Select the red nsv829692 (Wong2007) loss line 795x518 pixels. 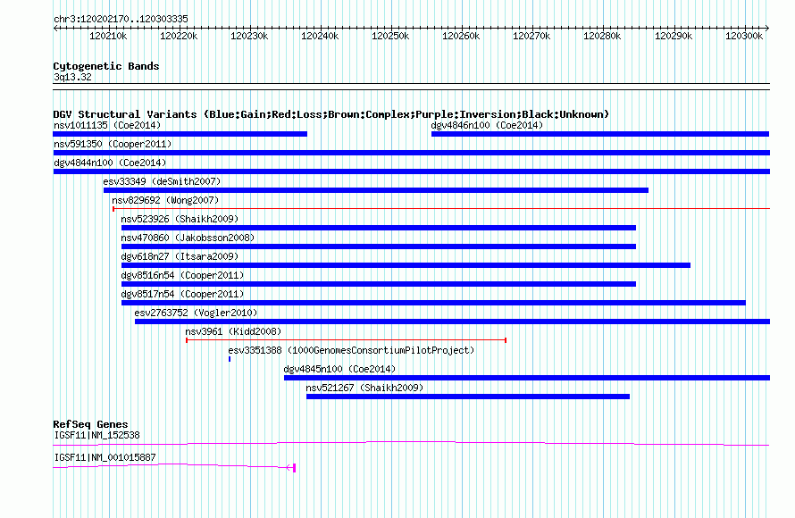point(441,208)
